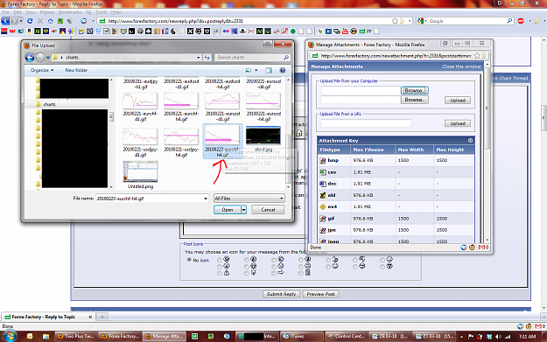Click New folder in File Upload toolbar
Image resolution: width=547 pixels, height=342 pixels.
pyautogui.click(x=76, y=70)
